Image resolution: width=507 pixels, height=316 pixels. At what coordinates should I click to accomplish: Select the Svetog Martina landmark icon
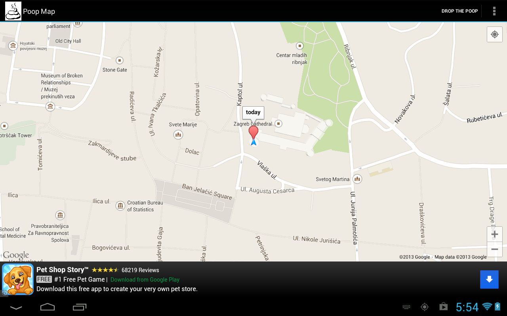[357, 179]
